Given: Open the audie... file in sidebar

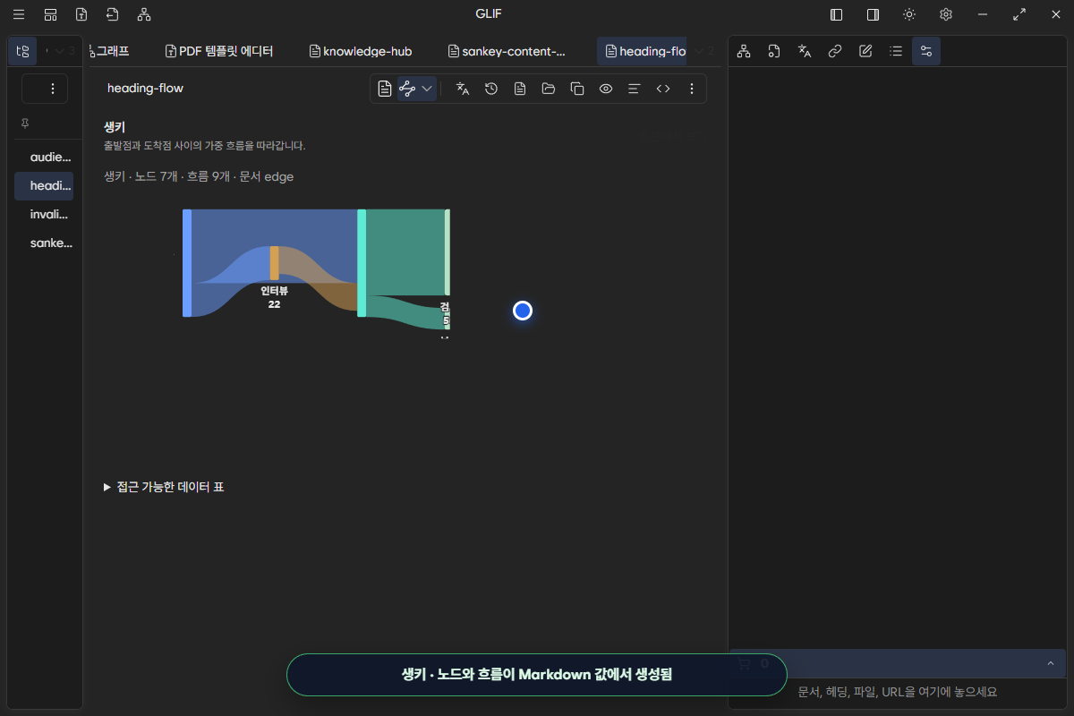Looking at the screenshot, I should click(49, 157).
